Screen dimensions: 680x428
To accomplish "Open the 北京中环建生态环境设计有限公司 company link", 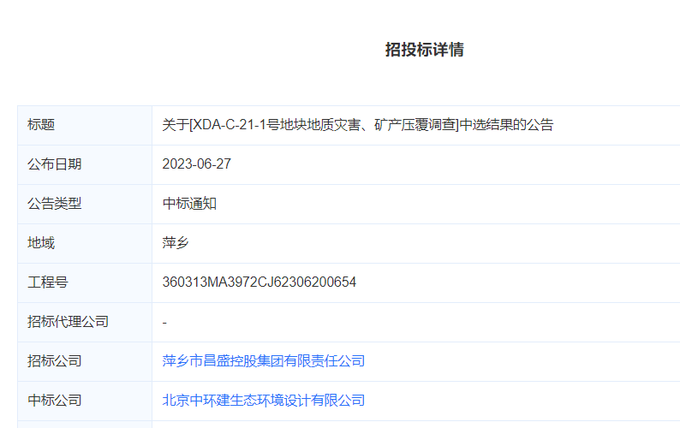I will pos(264,401).
